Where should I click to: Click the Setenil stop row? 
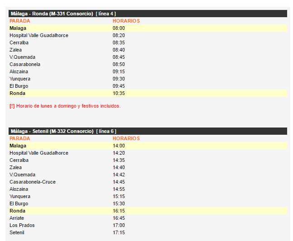point(17,233)
